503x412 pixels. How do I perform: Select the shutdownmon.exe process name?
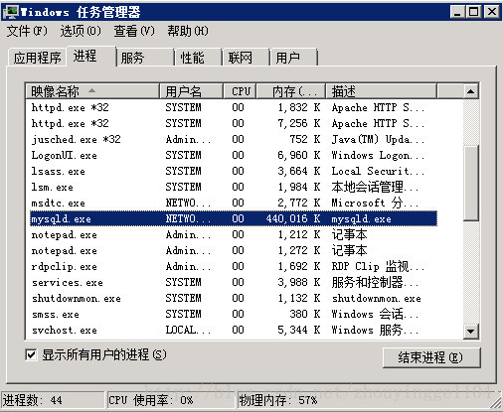[77, 298]
